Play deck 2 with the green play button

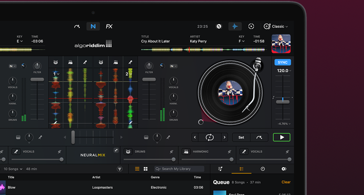(x=282, y=138)
